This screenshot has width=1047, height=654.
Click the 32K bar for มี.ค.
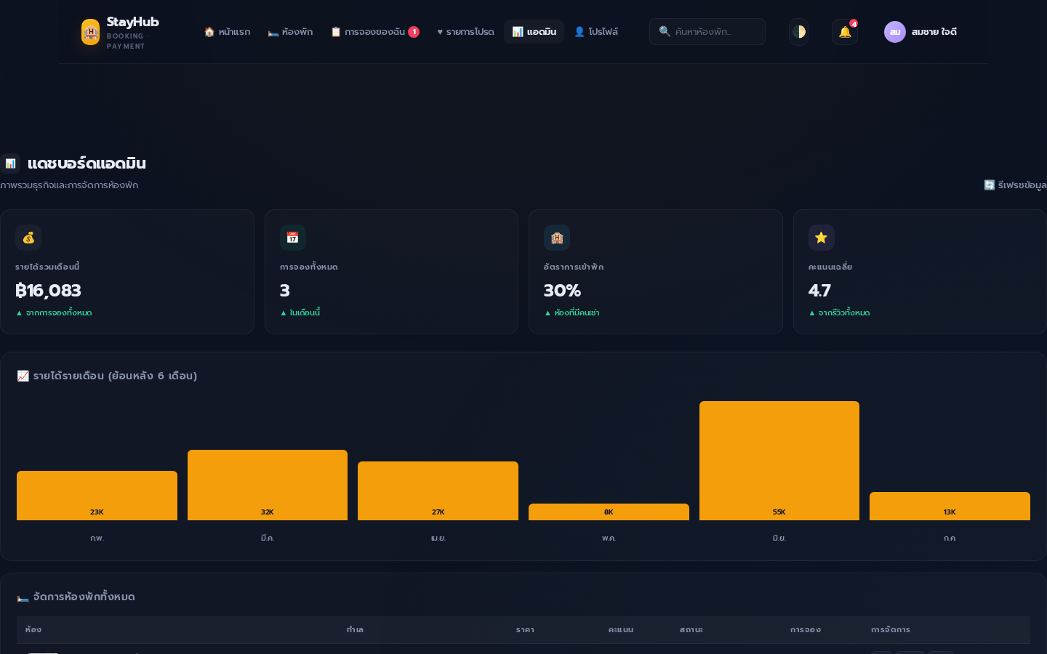(268, 485)
